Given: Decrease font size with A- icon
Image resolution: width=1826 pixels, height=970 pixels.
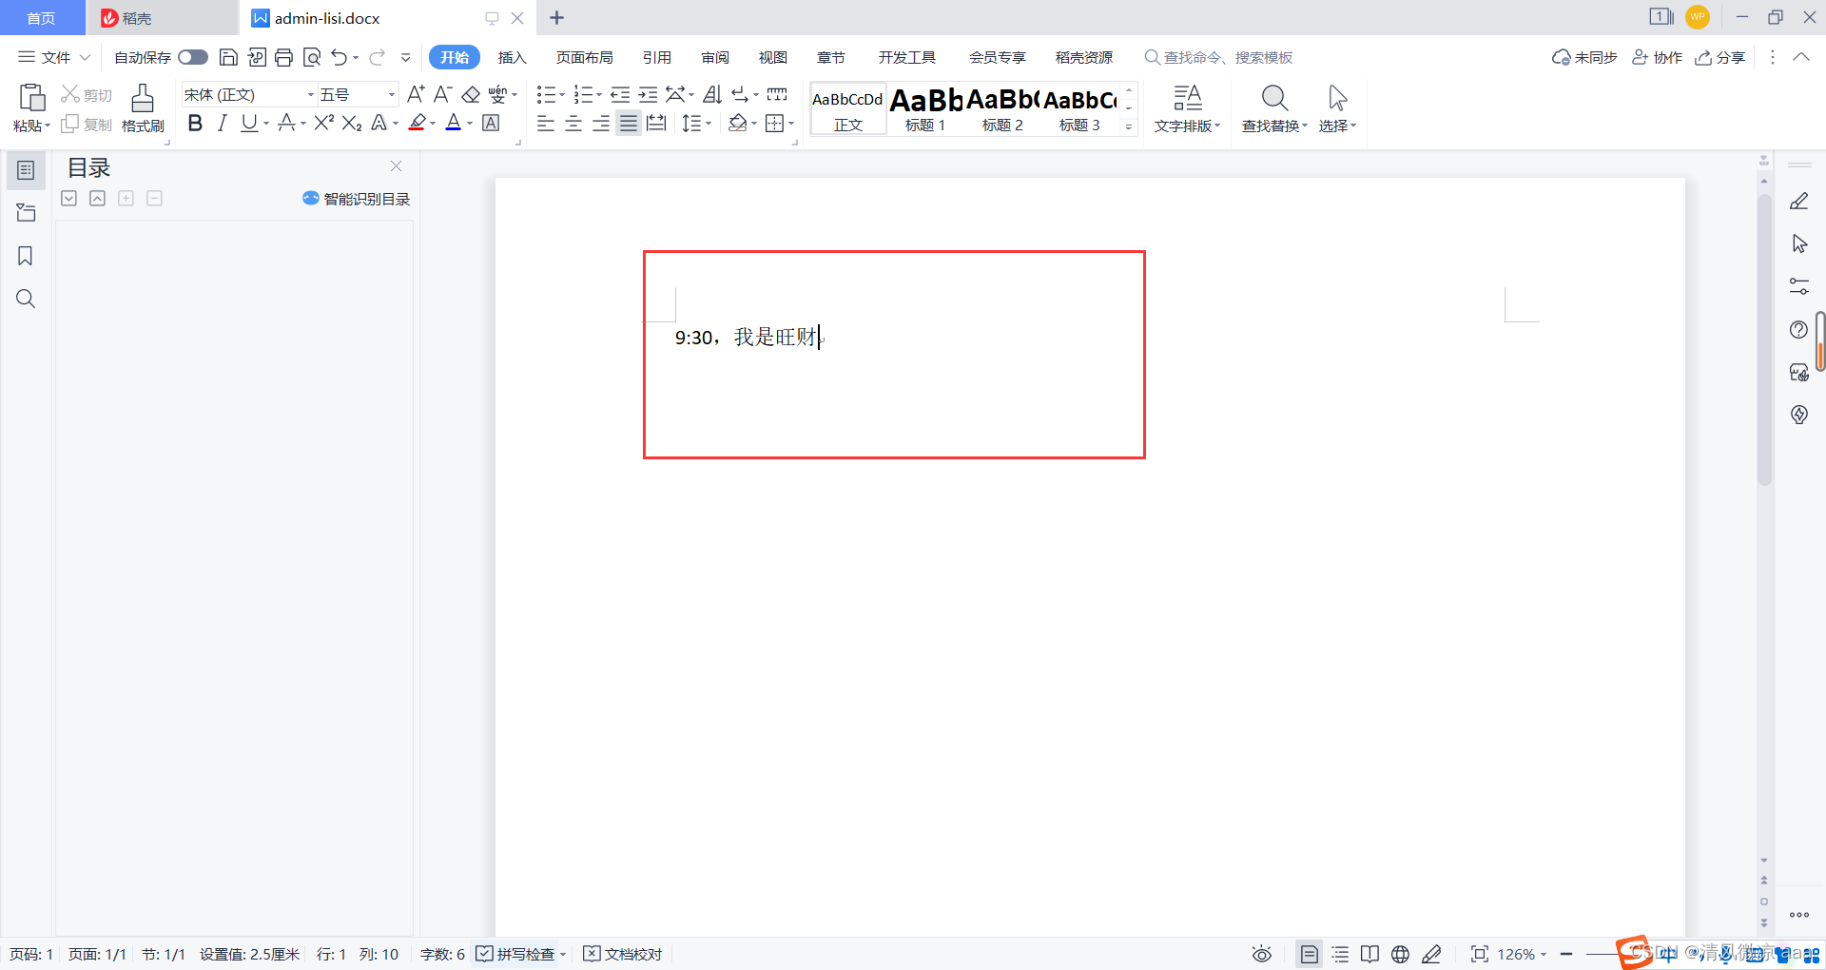Looking at the screenshot, I should click(442, 94).
